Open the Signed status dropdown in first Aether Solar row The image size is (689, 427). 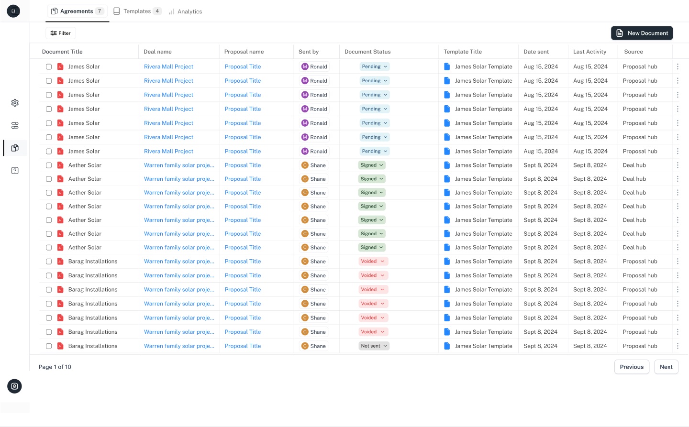(372, 165)
